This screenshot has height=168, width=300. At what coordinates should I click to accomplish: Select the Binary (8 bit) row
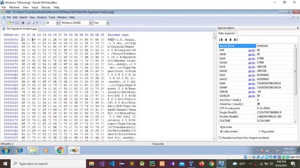click(x=256, y=46)
